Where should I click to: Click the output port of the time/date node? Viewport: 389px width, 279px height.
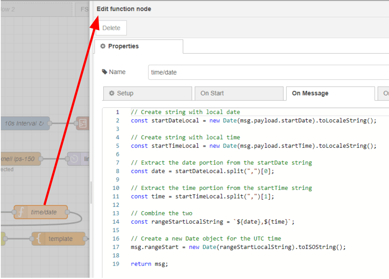click(68, 212)
